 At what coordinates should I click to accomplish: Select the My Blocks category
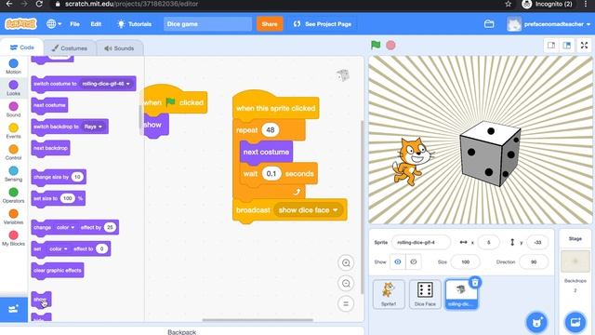click(13, 238)
